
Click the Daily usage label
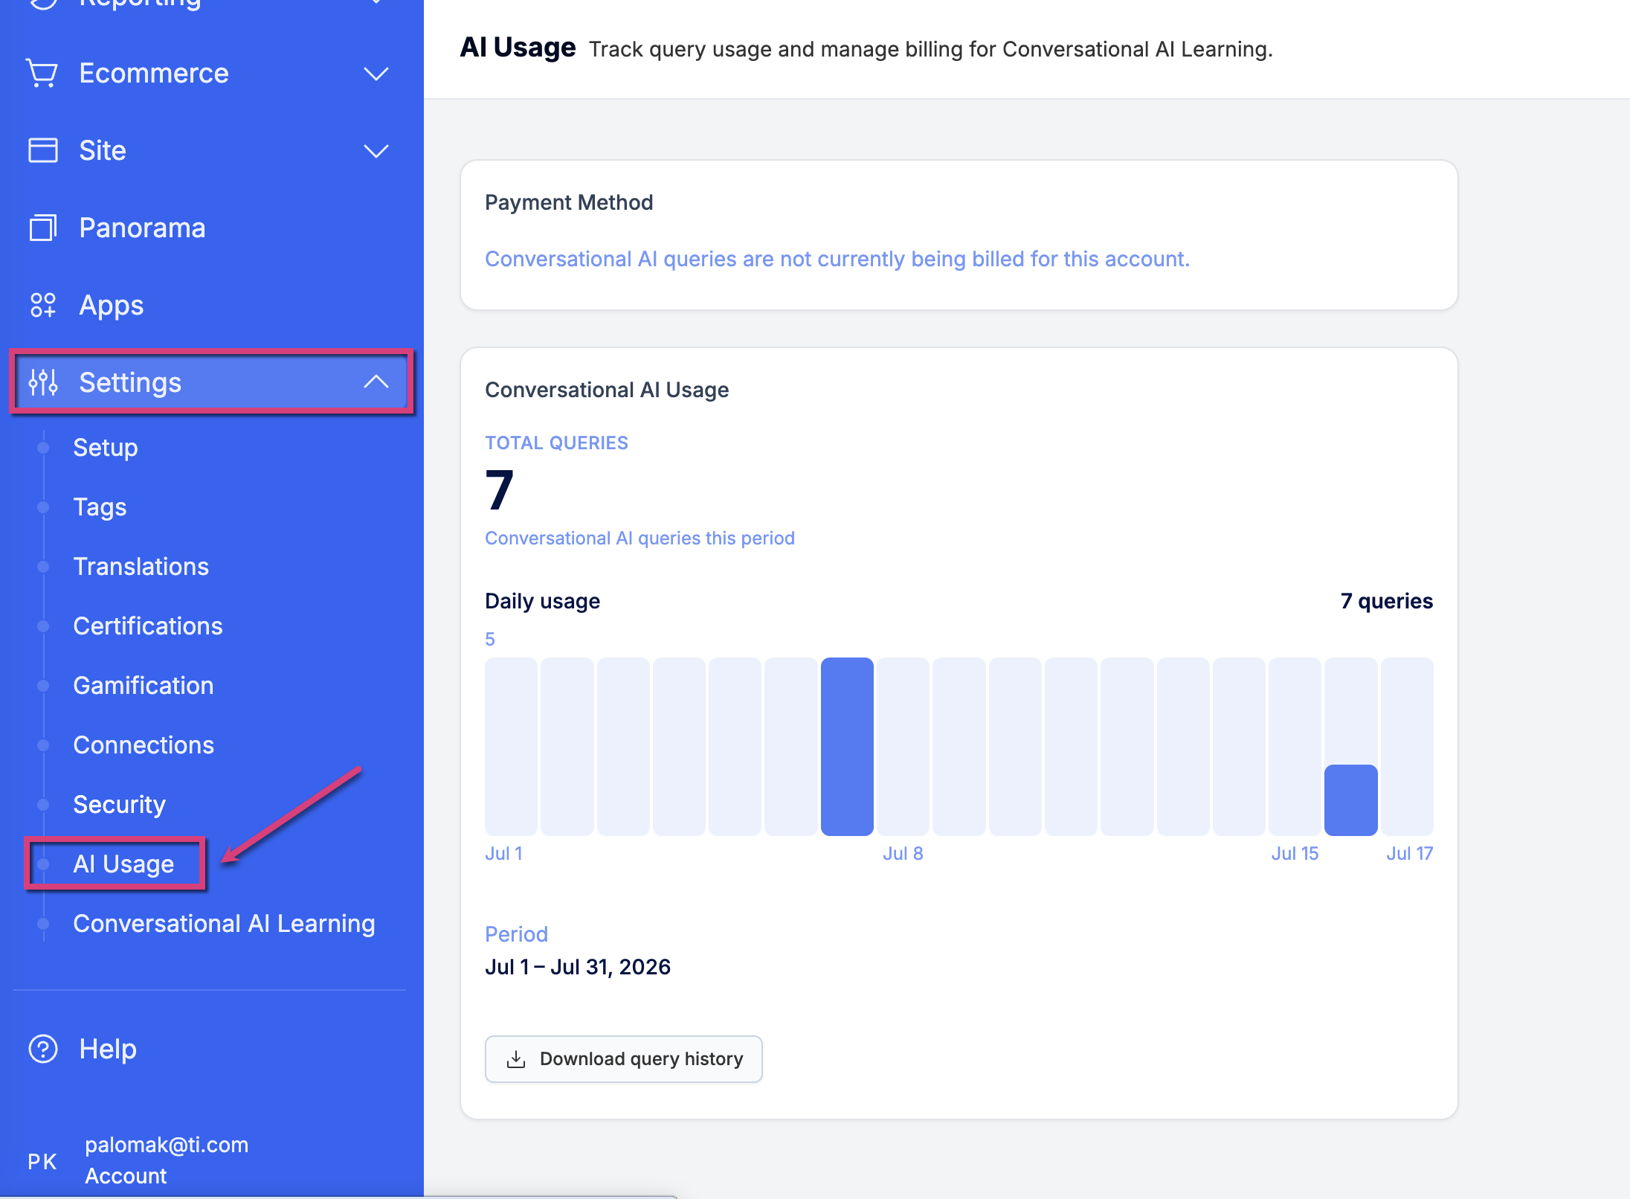tap(542, 601)
